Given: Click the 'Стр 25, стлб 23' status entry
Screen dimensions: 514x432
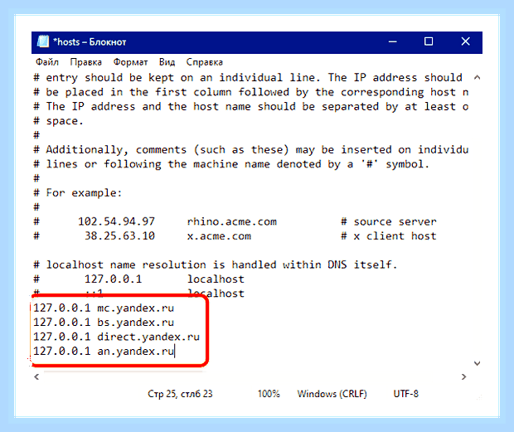Looking at the screenshot, I should pyautogui.click(x=180, y=394).
